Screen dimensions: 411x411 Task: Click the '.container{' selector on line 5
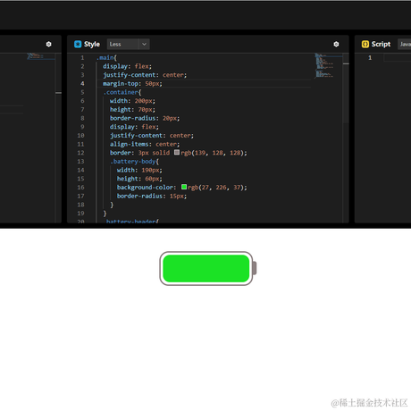click(122, 92)
